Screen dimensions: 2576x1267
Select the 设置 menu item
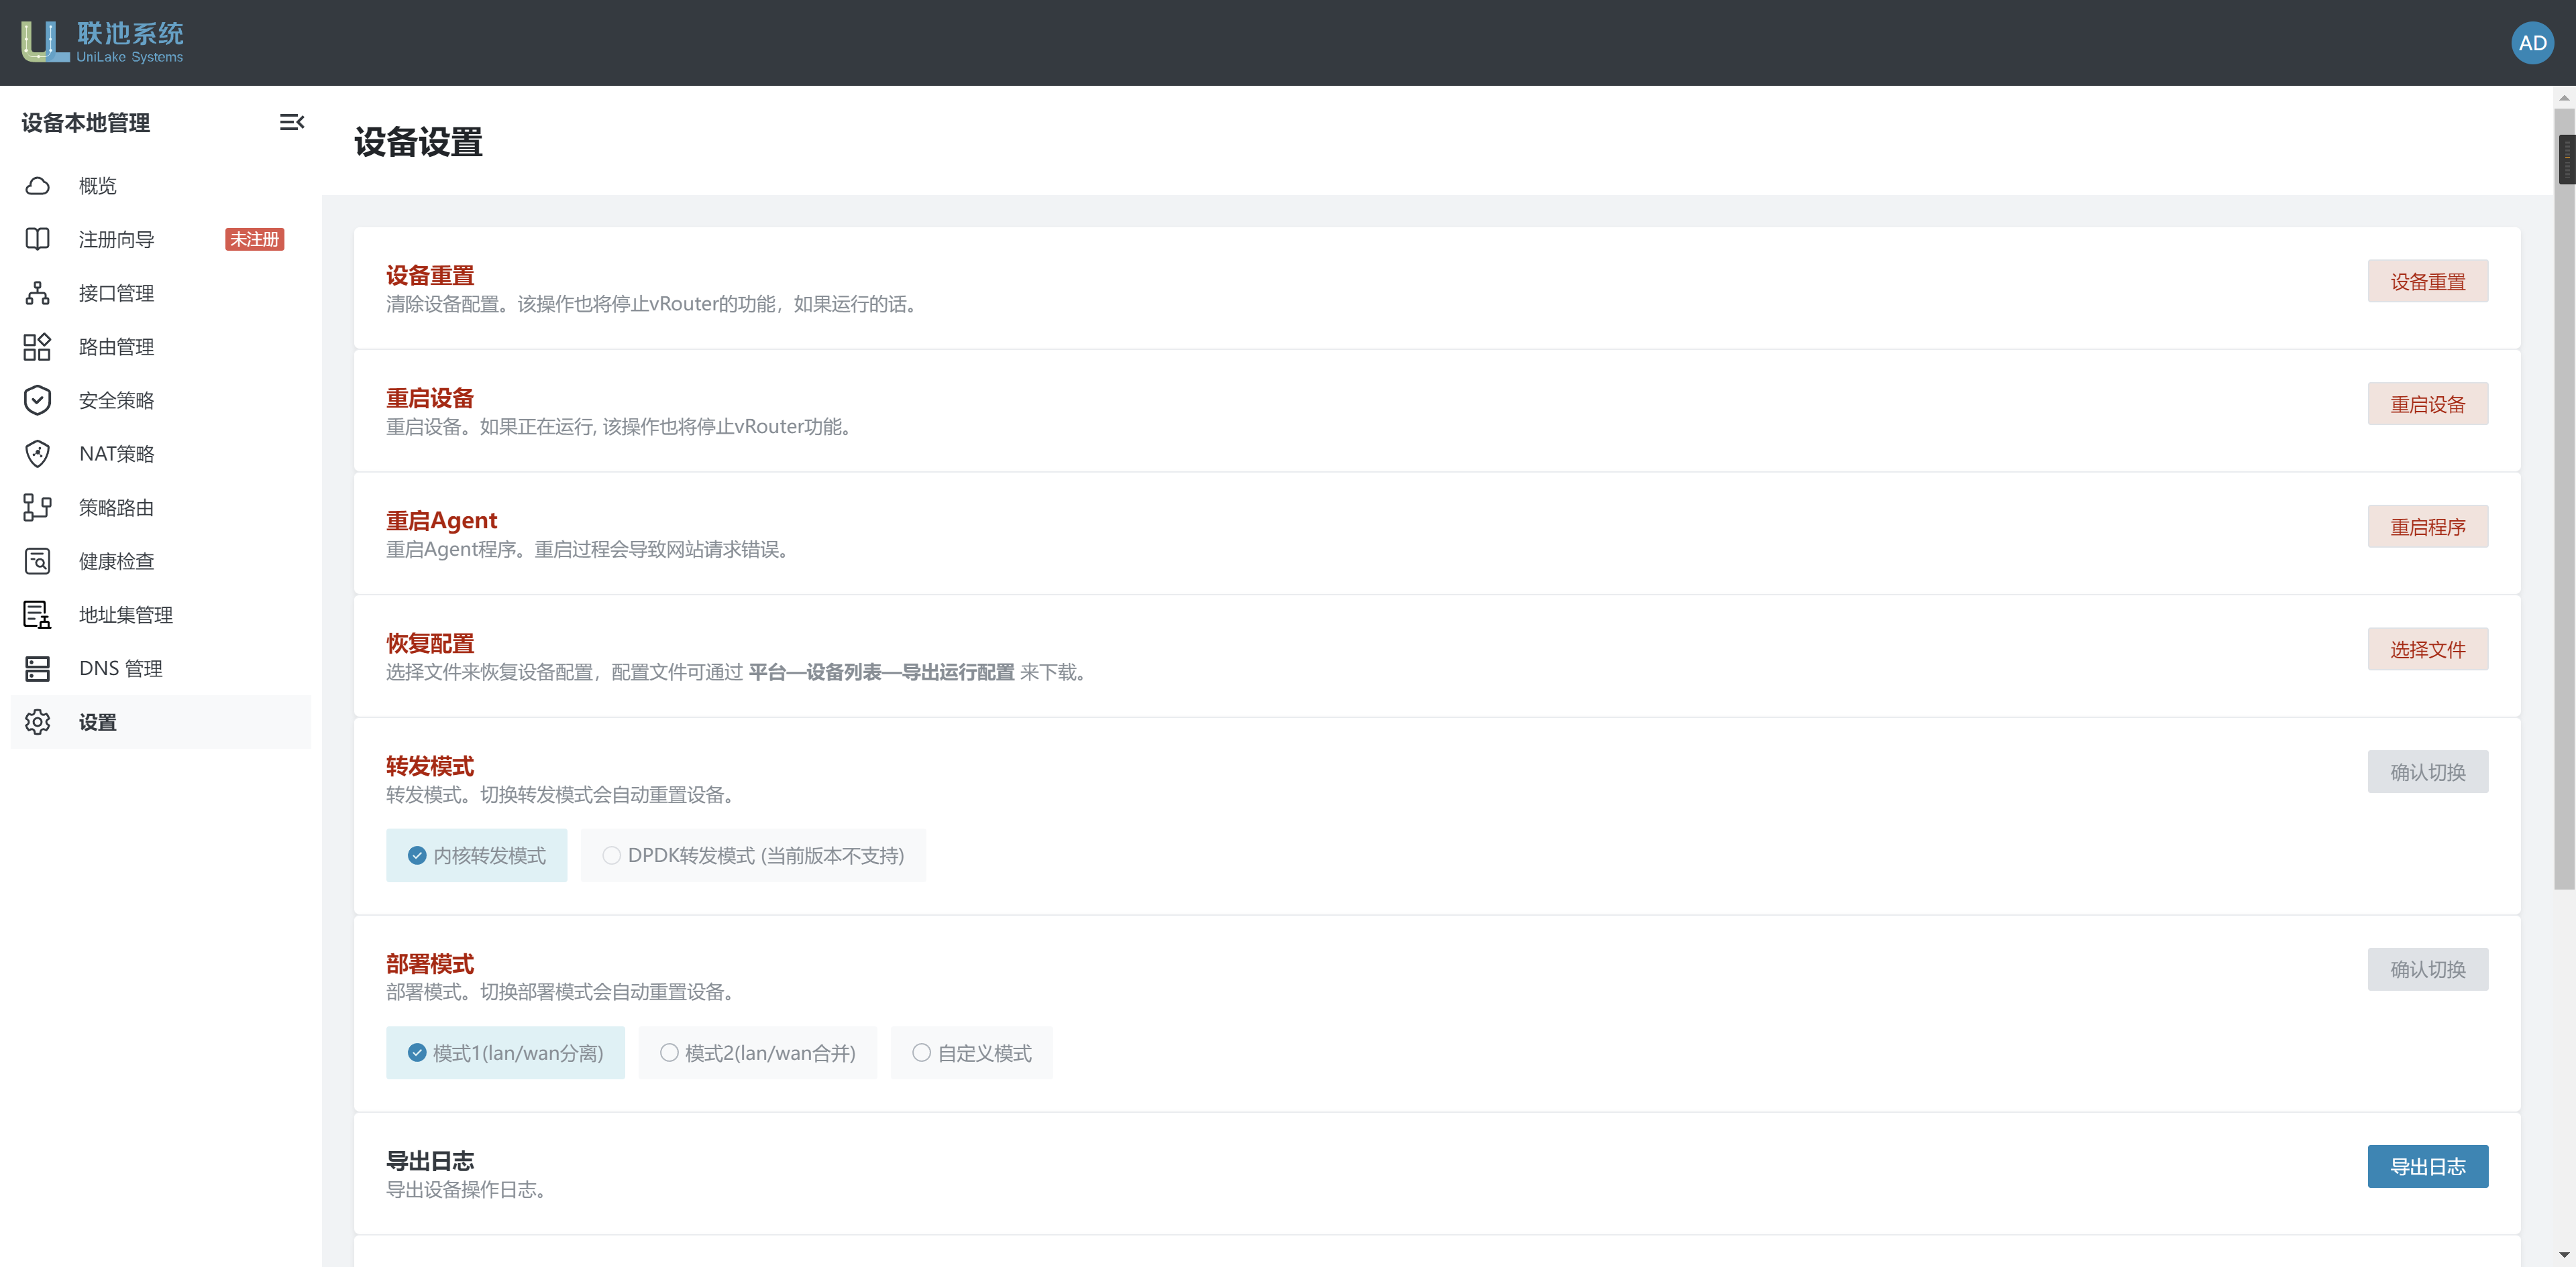pos(160,721)
